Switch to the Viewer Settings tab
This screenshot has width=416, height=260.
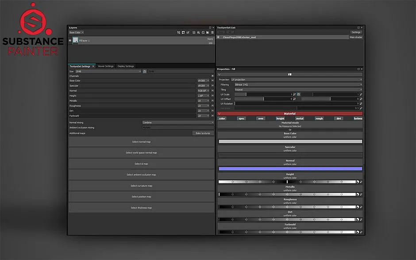(x=106, y=66)
